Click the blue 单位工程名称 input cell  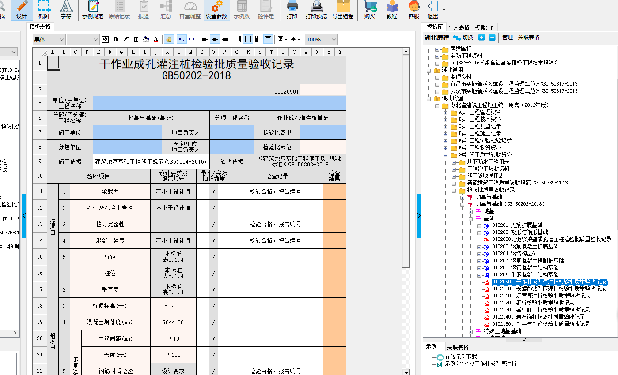pyautogui.click(x=220, y=104)
